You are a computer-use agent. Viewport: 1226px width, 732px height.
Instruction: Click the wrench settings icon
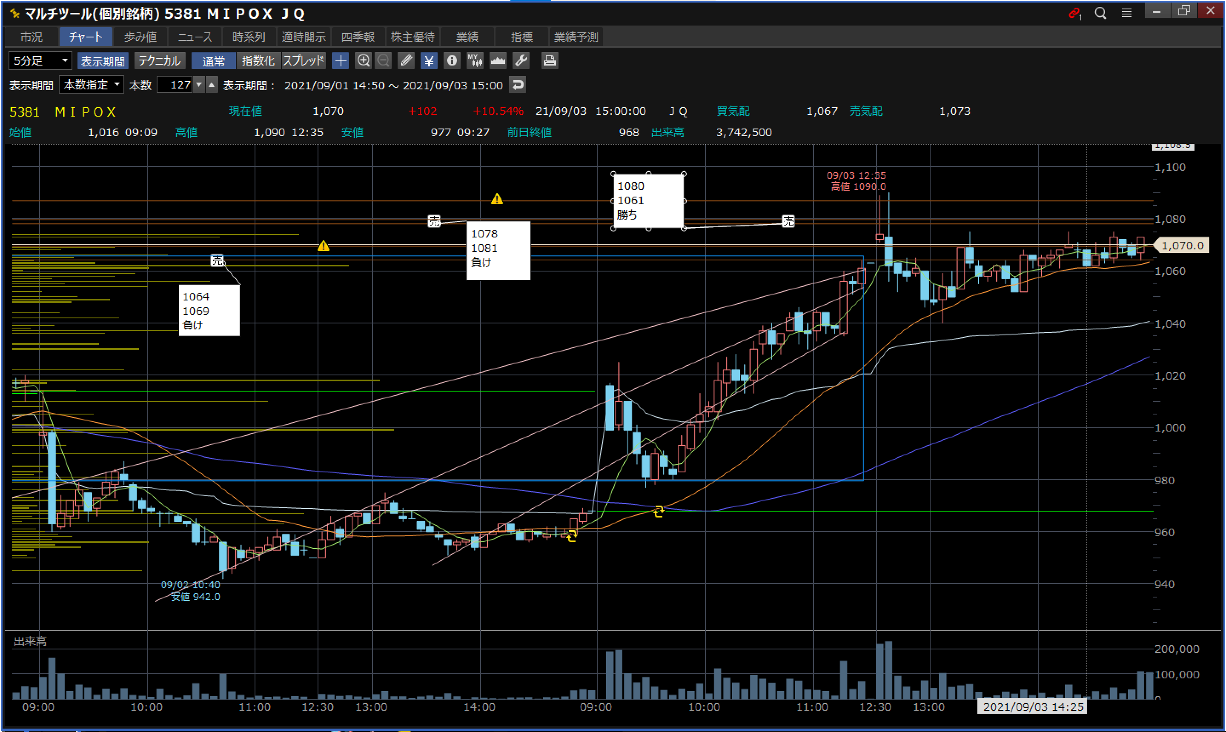(x=521, y=61)
